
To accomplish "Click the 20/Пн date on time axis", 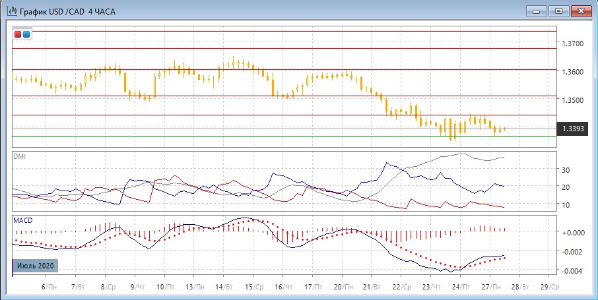I will 344,286.
